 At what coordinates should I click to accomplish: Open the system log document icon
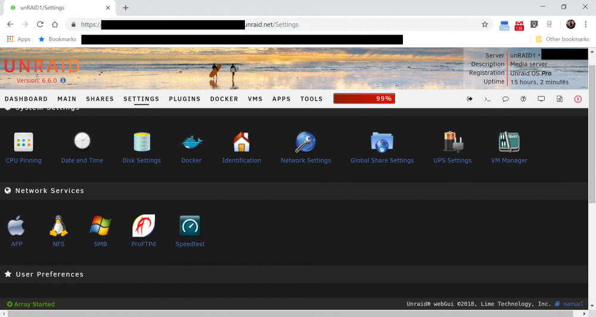pyautogui.click(x=560, y=99)
